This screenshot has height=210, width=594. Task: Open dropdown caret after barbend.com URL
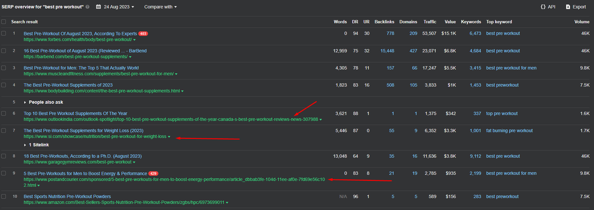coord(130,57)
